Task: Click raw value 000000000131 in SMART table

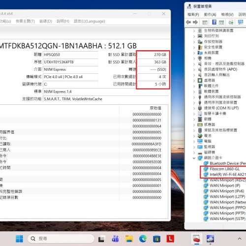Action: [147, 120]
